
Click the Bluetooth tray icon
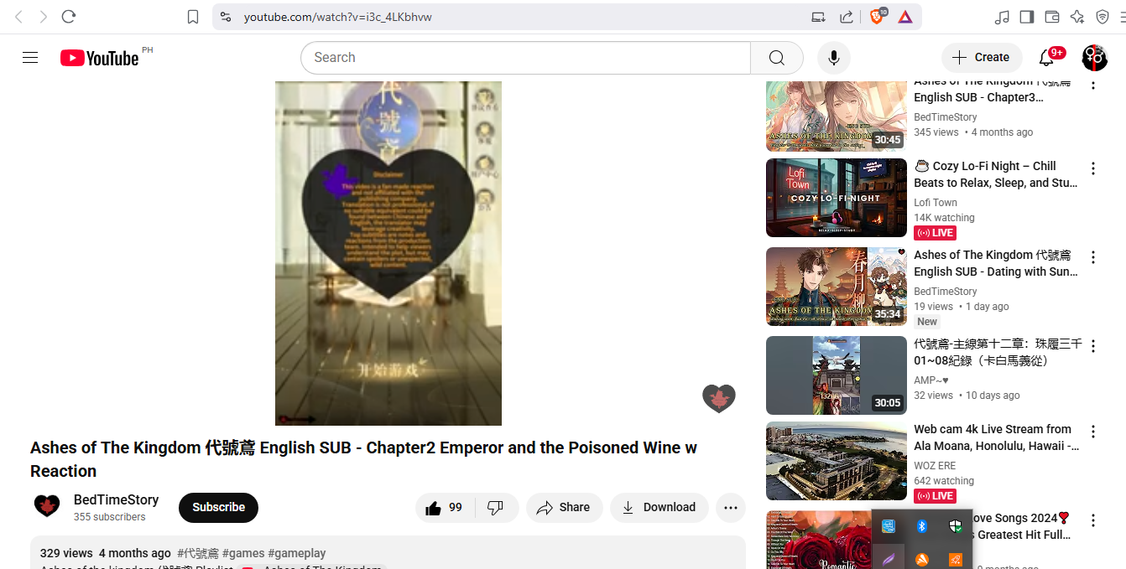(921, 526)
